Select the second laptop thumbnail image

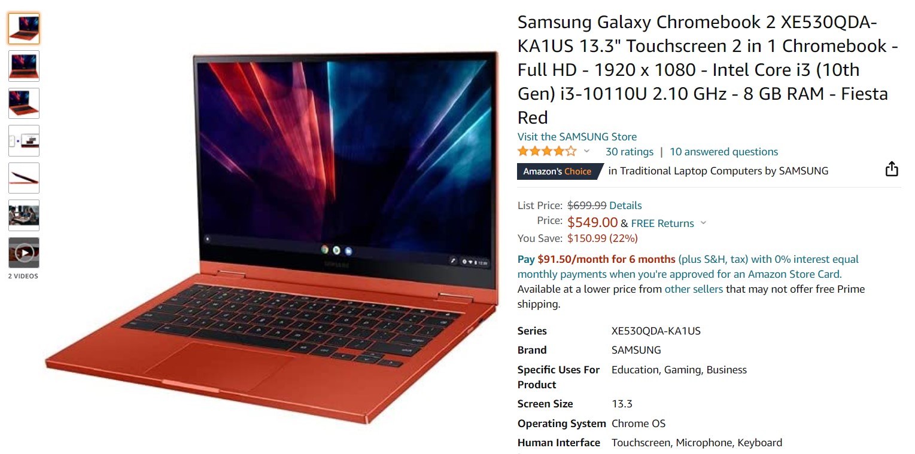coord(24,66)
